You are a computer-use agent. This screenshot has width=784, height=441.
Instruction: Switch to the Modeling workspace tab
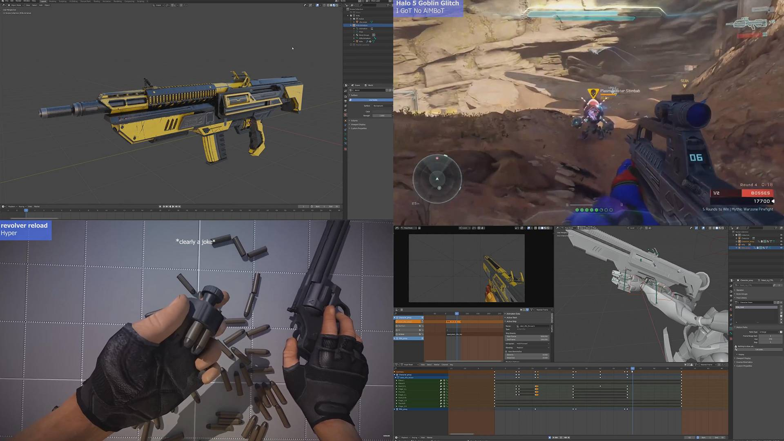click(53, 1)
